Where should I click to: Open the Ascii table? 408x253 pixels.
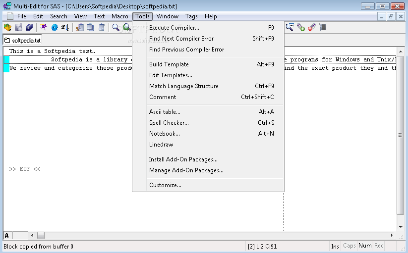tap(208, 112)
